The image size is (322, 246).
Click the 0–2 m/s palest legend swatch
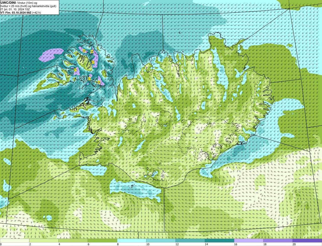tap(15, 240)
